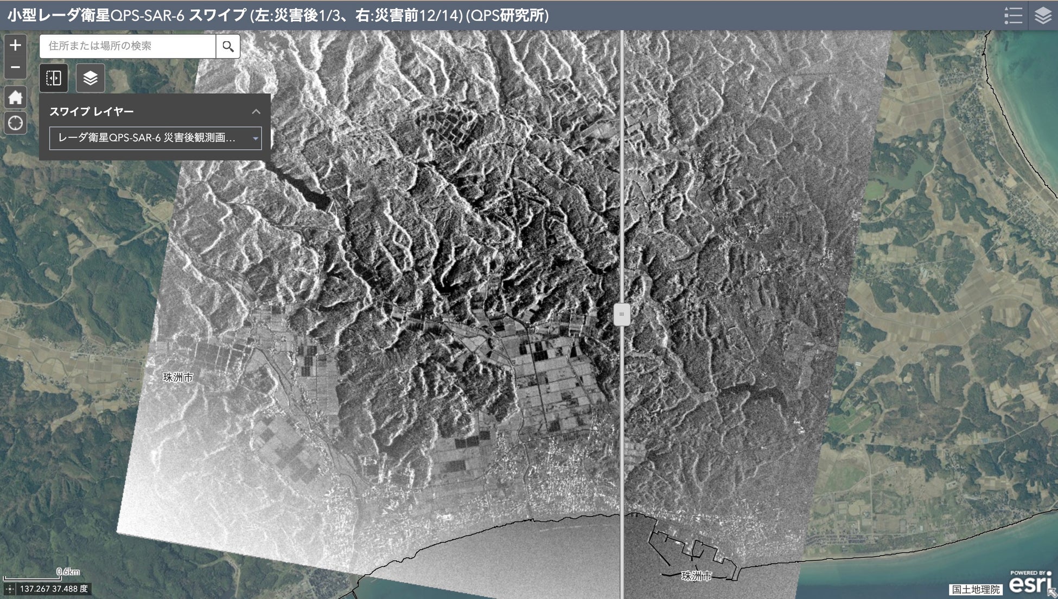This screenshot has height=599, width=1058.
Task: Click the Powered by esri logo
Action: pos(1029,583)
